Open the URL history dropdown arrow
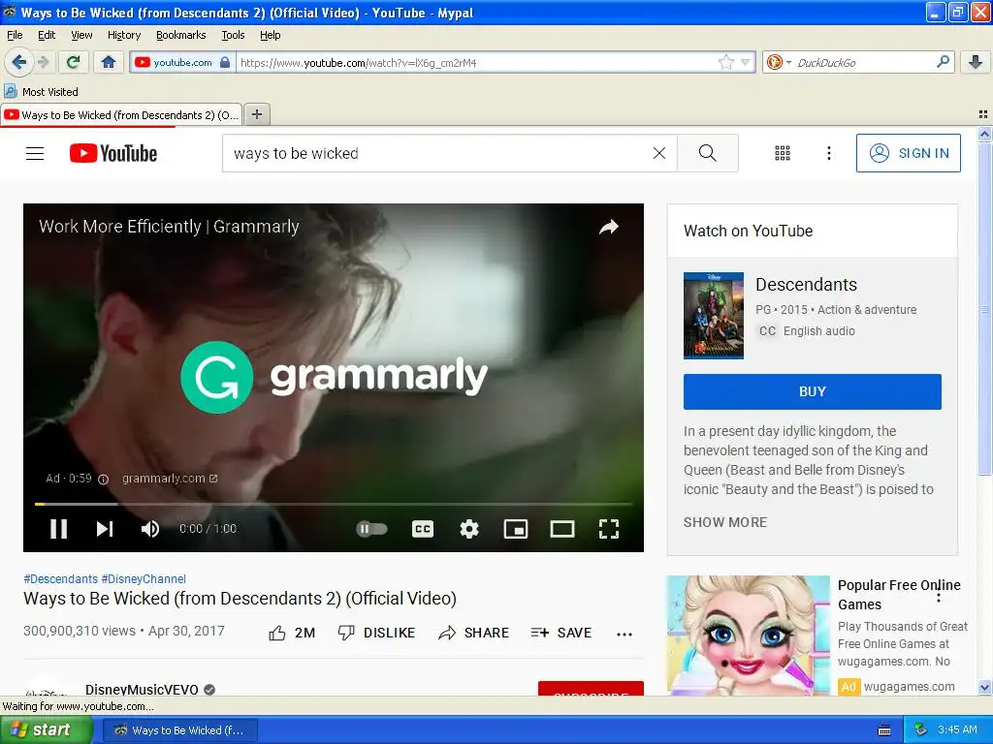This screenshot has width=993, height=744. tap(746, 62)
